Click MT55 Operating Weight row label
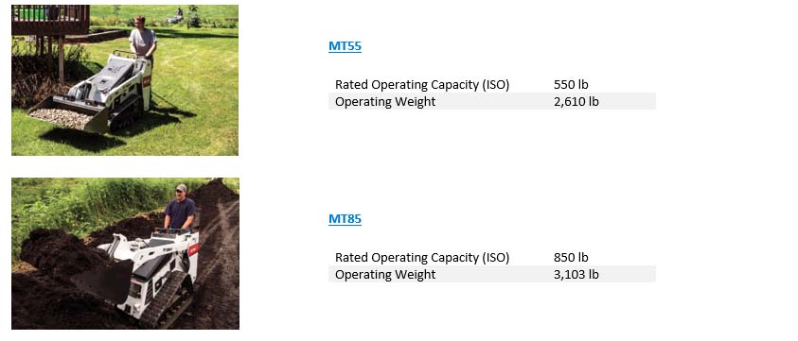Viewport: 798px width, 341px height. tap(385, 102)
